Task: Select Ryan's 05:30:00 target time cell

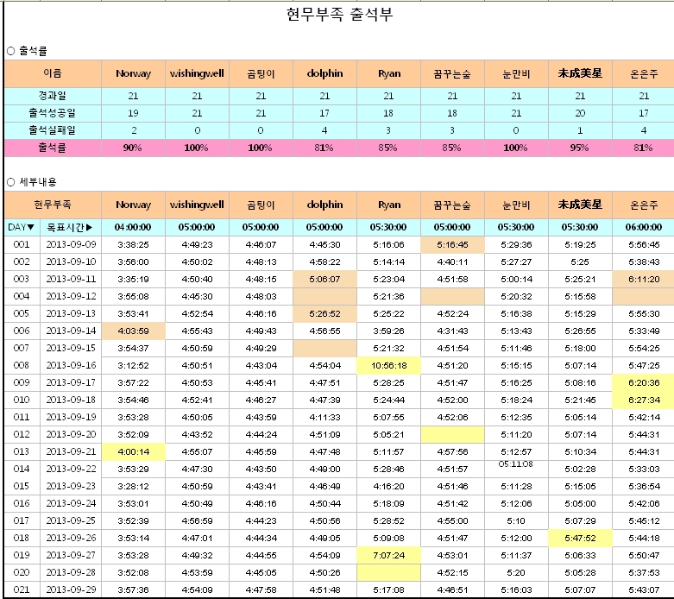Action: pos(388,227)
